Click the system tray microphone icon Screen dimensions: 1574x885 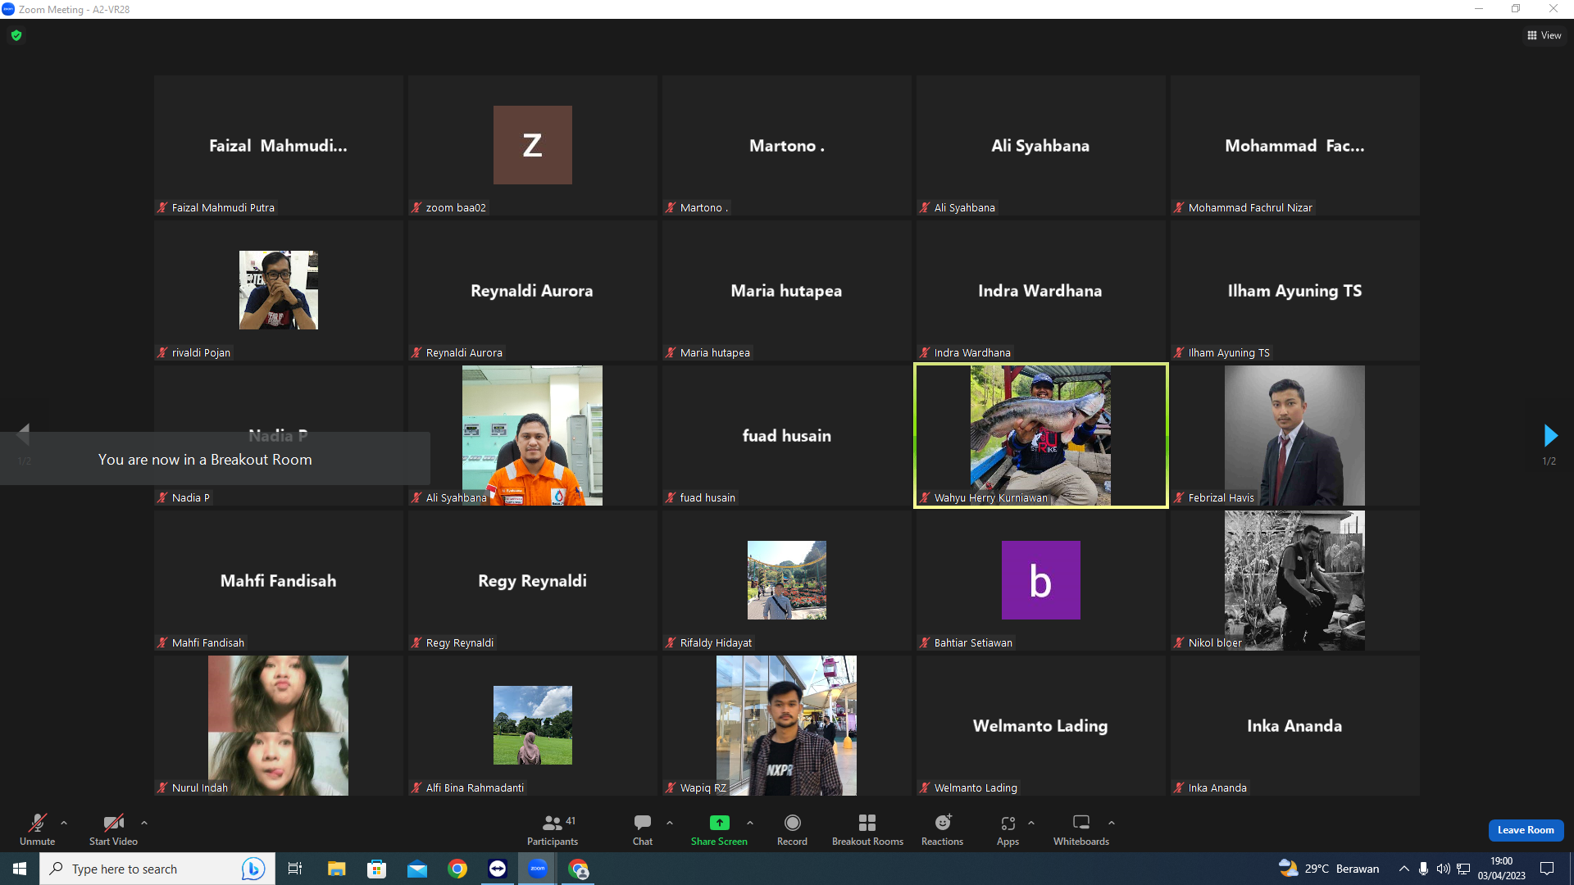1424,869
